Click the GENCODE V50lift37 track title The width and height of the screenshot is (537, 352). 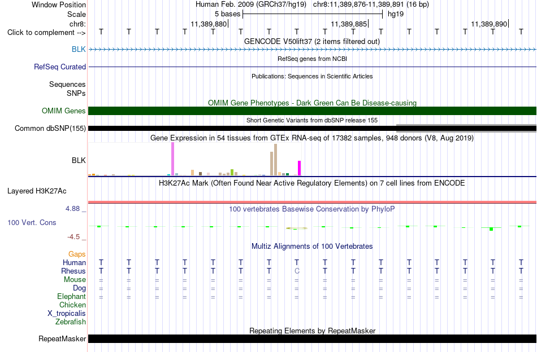pos(311,41)
